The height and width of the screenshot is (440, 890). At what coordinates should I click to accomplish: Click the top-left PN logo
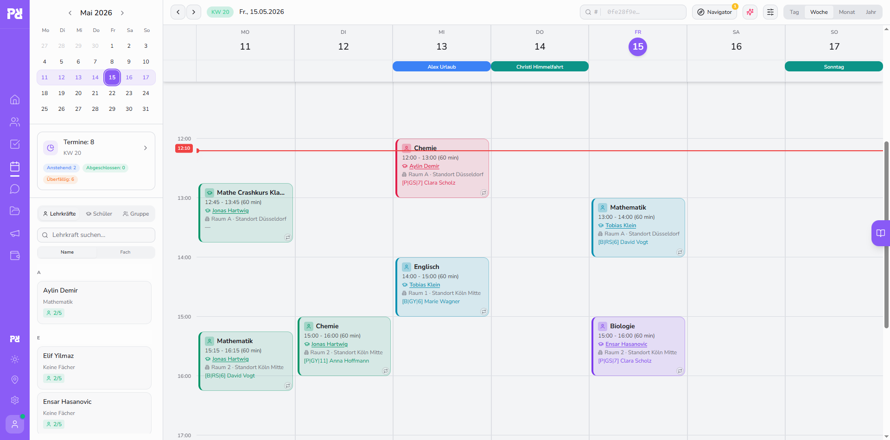pos(15,13)
